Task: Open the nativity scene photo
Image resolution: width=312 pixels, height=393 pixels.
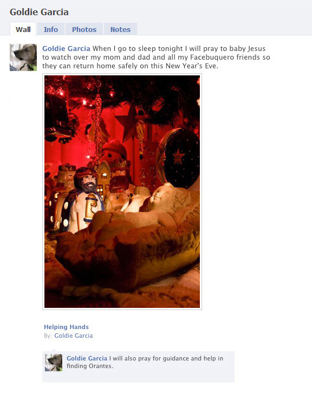Action: click(x=122, y=191)
